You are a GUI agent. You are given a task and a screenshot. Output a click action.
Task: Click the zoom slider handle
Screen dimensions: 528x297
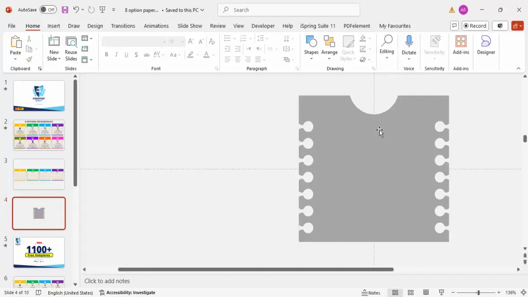coord(478,292)
